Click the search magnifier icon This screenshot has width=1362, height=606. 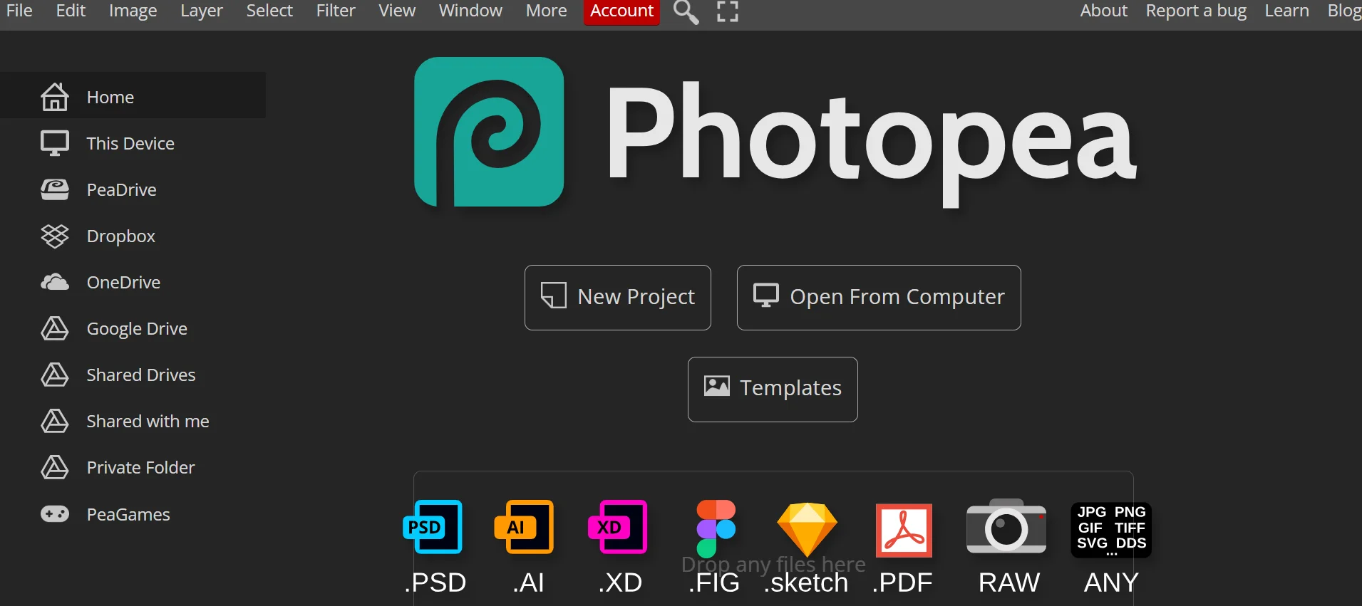(x=686, y=12)
